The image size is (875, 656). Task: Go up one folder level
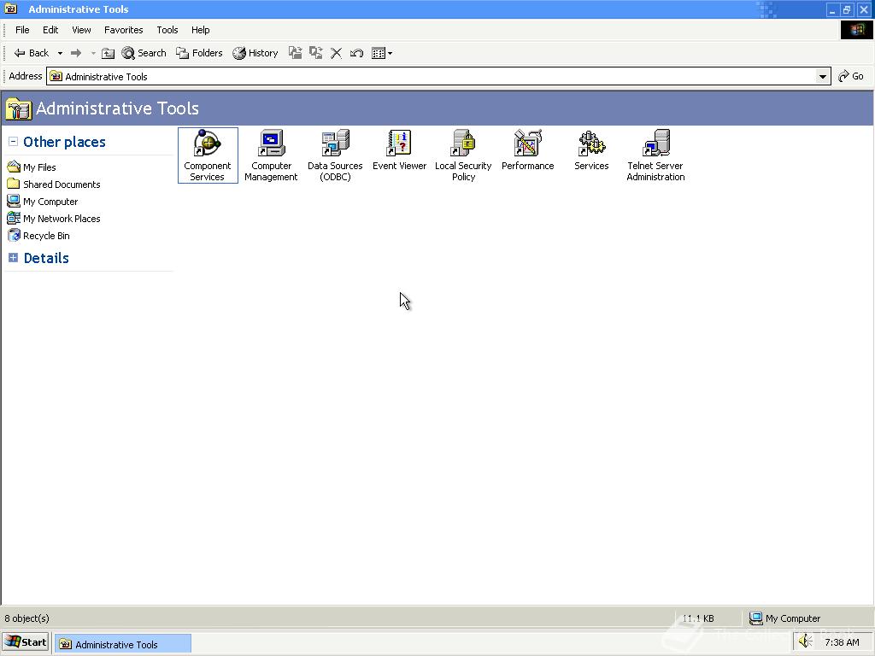click(108, 53)
